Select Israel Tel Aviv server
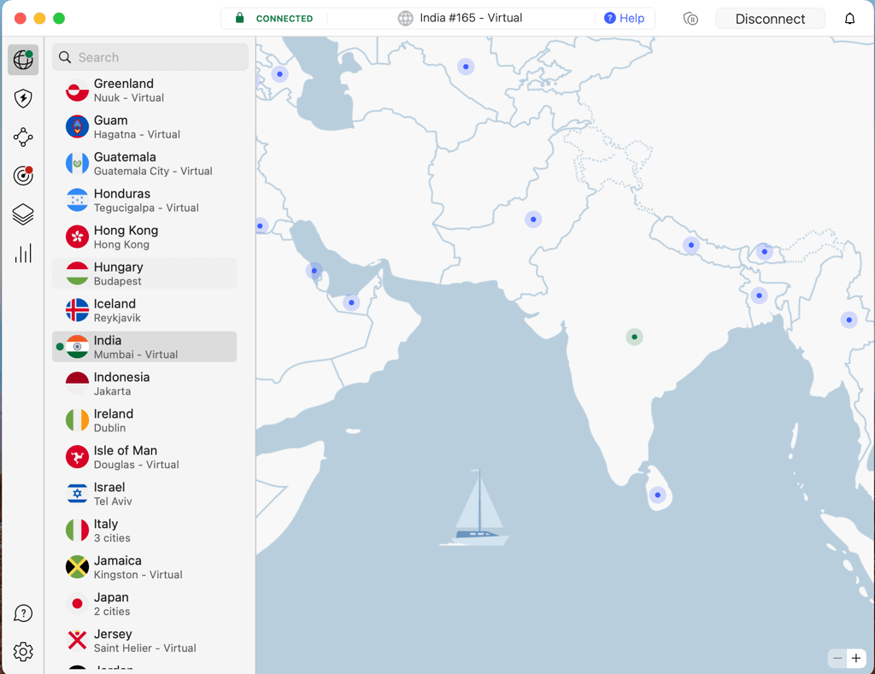Screen dimensions: 875x674 pyautogui.click(x=144, y=494)
